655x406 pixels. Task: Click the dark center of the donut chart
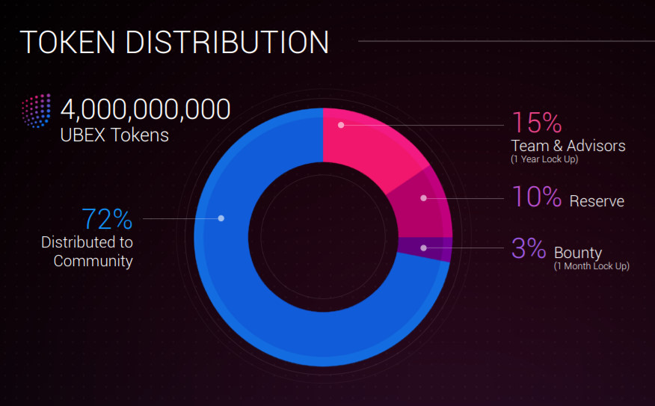(x=323, y=237)
